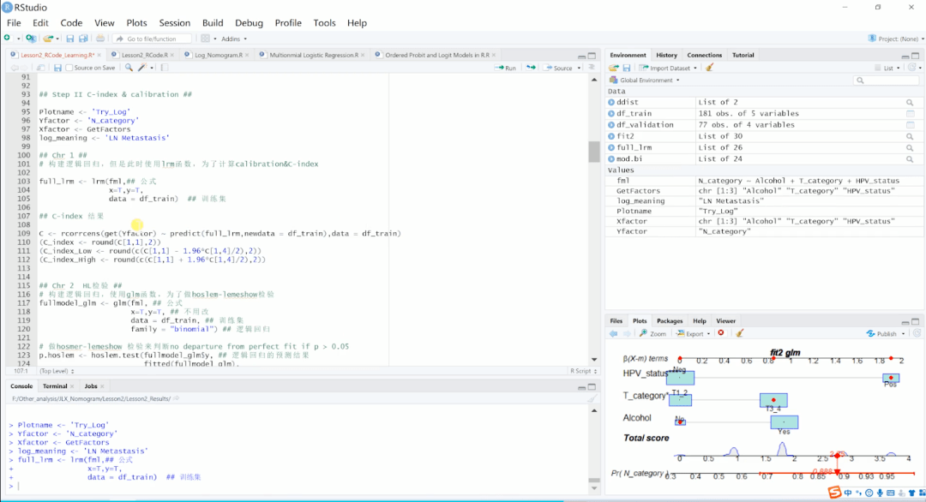Viewport: 926px width, 502px height.
Task: Open the Addins dropdown
Action: [x=234, y=39]
